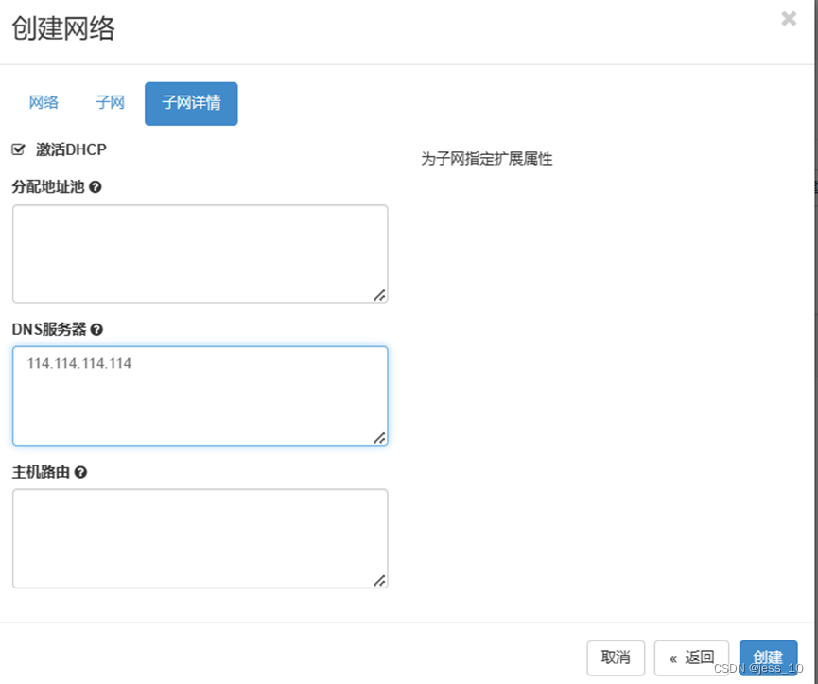The width and height of the screenshot is (818, 684).
Task: Click the 分配地址池 label
Action: point(48,186)
